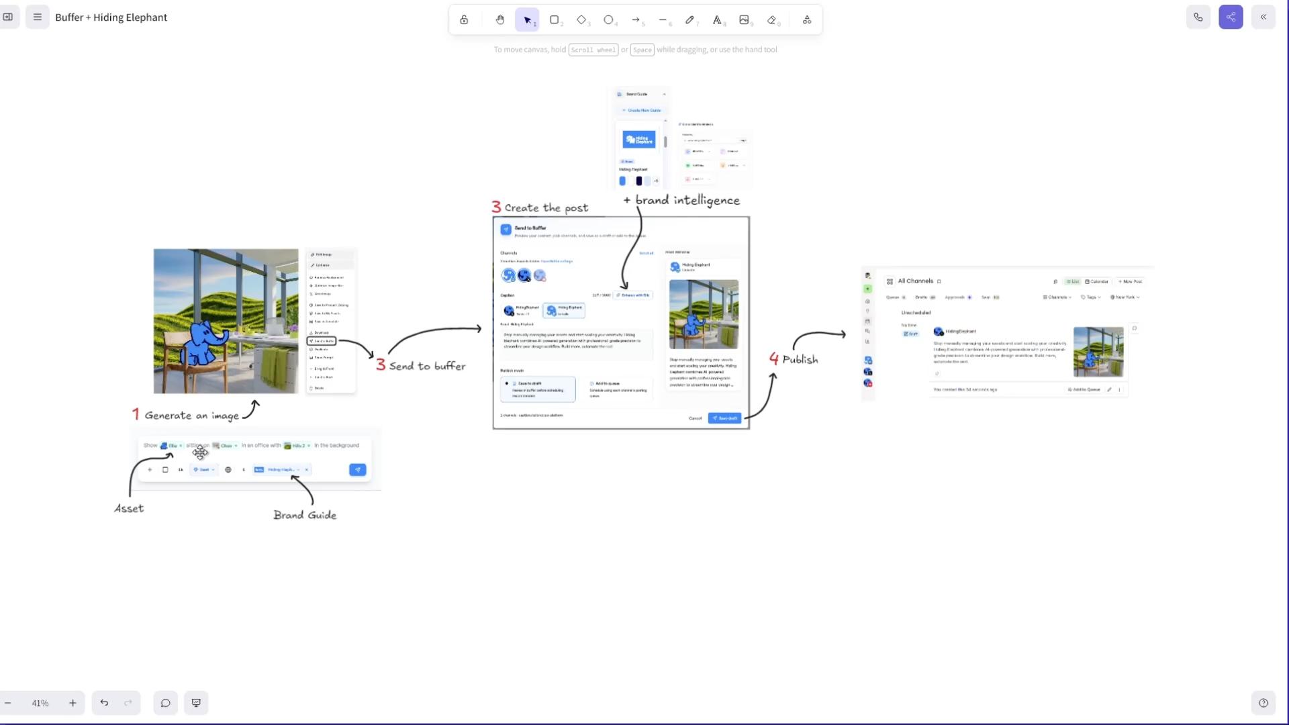Select the Line tool

[663, 20]
